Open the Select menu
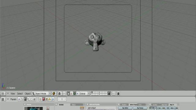 20,94
